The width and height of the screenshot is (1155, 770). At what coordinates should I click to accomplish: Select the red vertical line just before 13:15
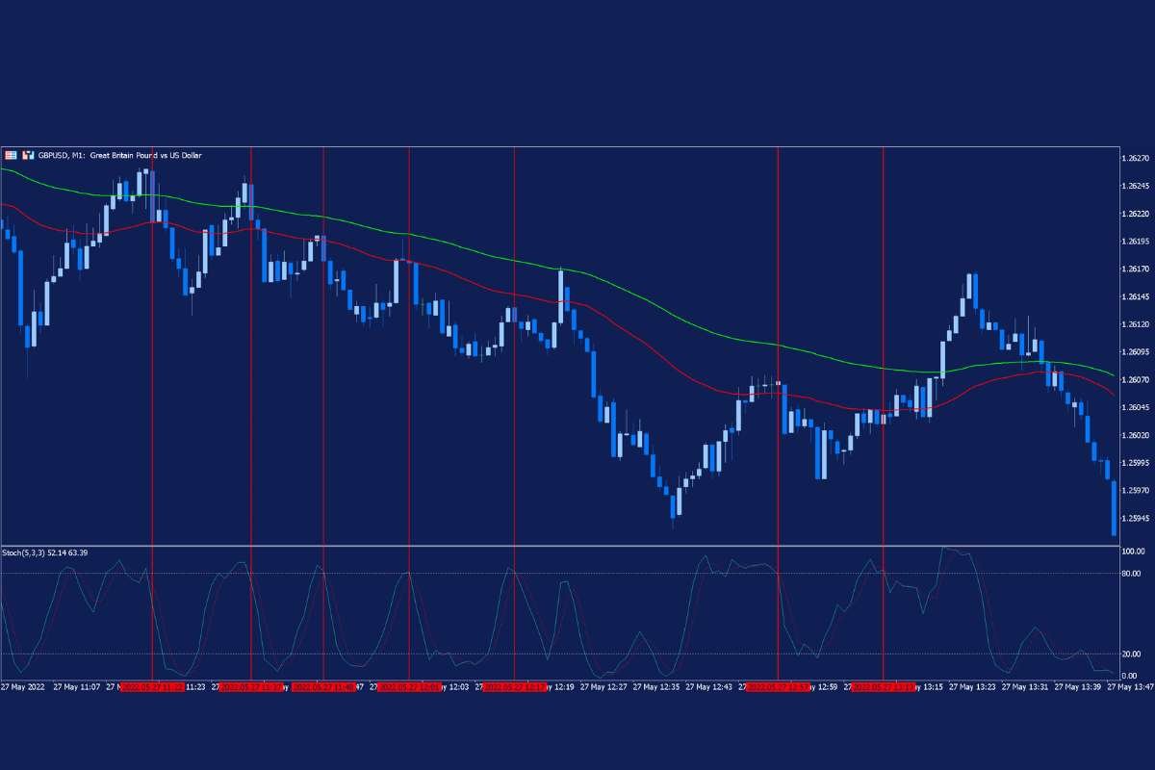(883, 414)
